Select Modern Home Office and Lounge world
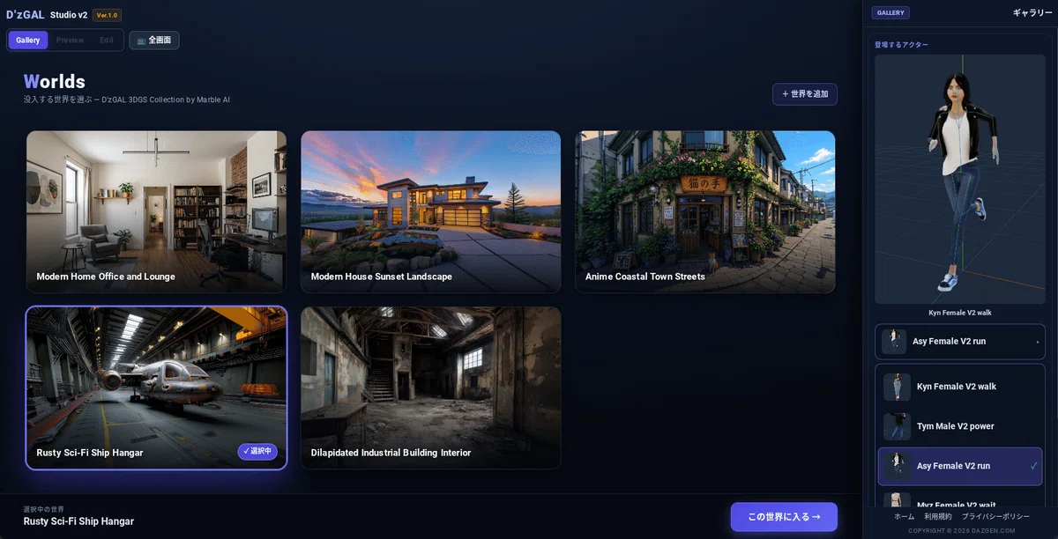The width and height of the screenshot is (1058, 539). 157,211
